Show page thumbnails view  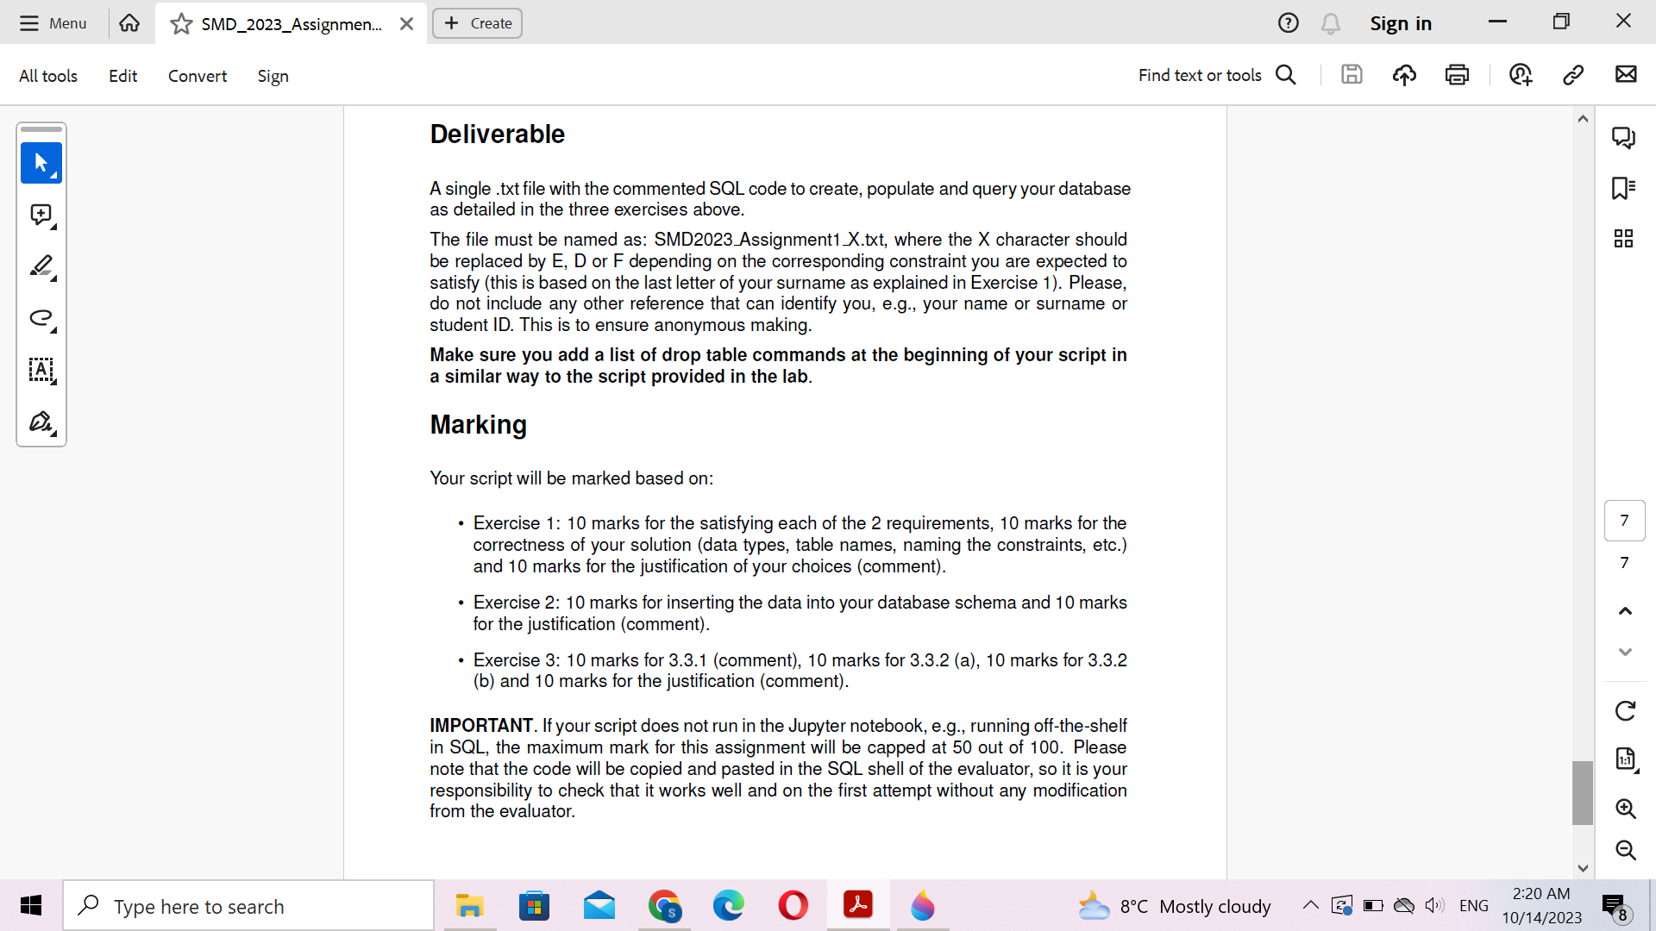point(1624,239)
